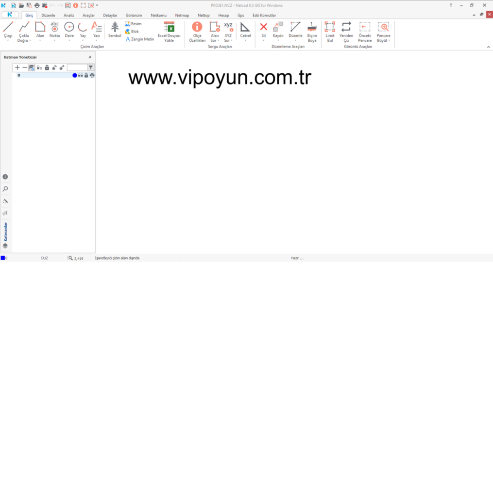
Task: Change the blue color of layer 0
Action: [74, 75]
